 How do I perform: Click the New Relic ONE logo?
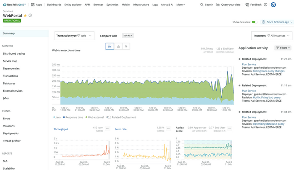click(x=15, y=5)
